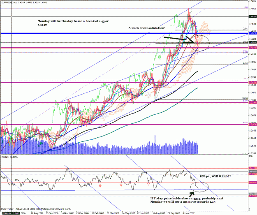
Task: Select the 'A week of consolidation!' note
Action: 147,28
